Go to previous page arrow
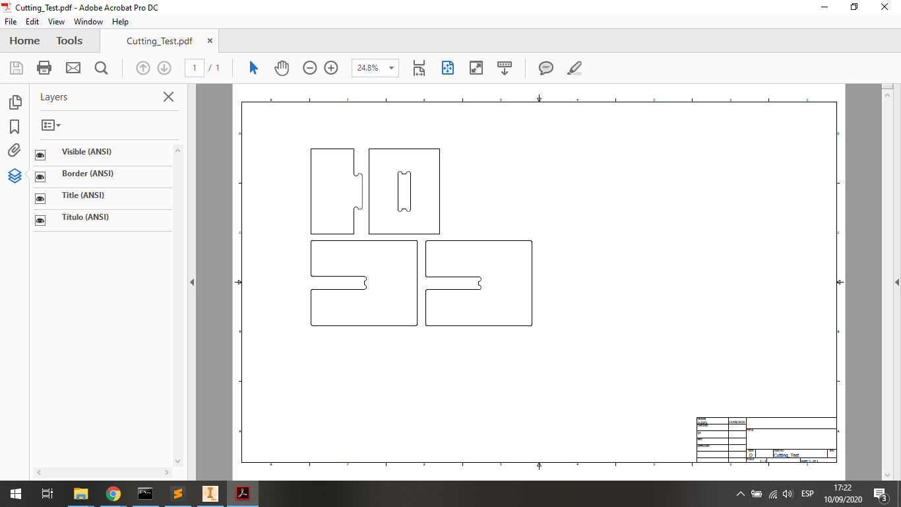This screenshot has height=507, width=901. tap(143, 68)
